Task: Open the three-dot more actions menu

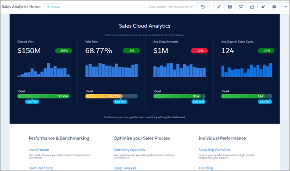Action: [x=285, y=7]
